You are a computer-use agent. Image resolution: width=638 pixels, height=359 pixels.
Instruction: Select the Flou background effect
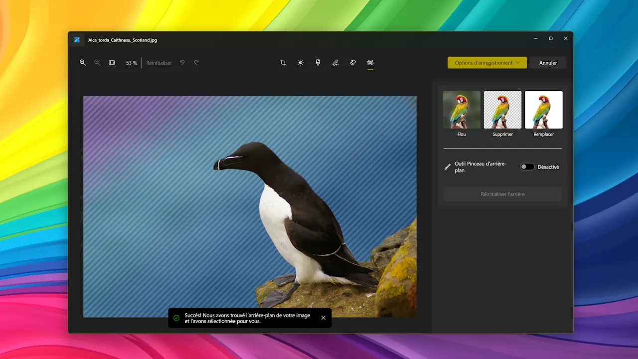tap(461, 109)
